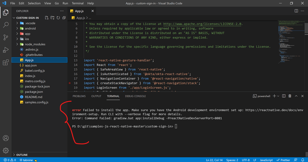The image size is (308, 162).
Task: Click the New File icon in Explorer
Action: (47, 18)
